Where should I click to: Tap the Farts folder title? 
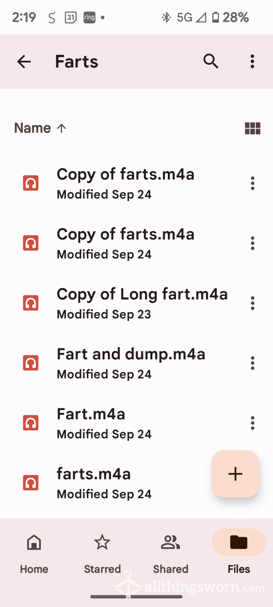[76, 61]
